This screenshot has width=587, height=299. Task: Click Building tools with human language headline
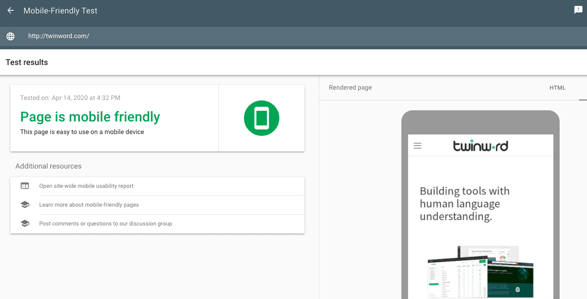click(x=465, y=204)
